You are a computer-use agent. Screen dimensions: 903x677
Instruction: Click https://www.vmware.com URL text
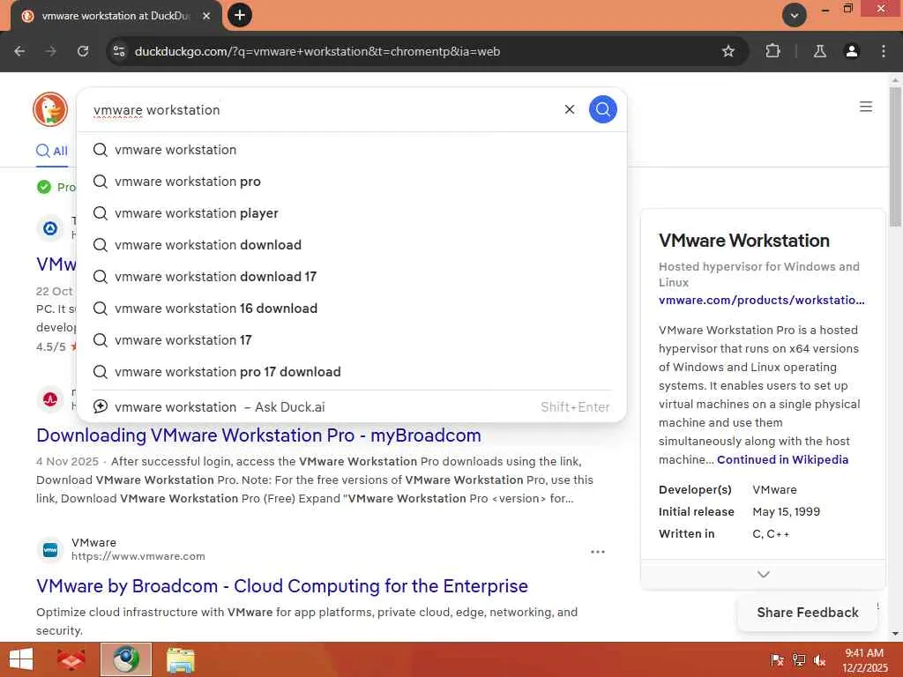pyautogui.click(x=138, y=556)
